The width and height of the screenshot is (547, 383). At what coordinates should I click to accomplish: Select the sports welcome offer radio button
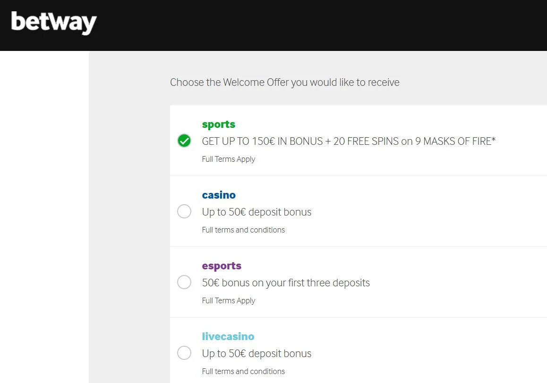[x=184, y=141]
